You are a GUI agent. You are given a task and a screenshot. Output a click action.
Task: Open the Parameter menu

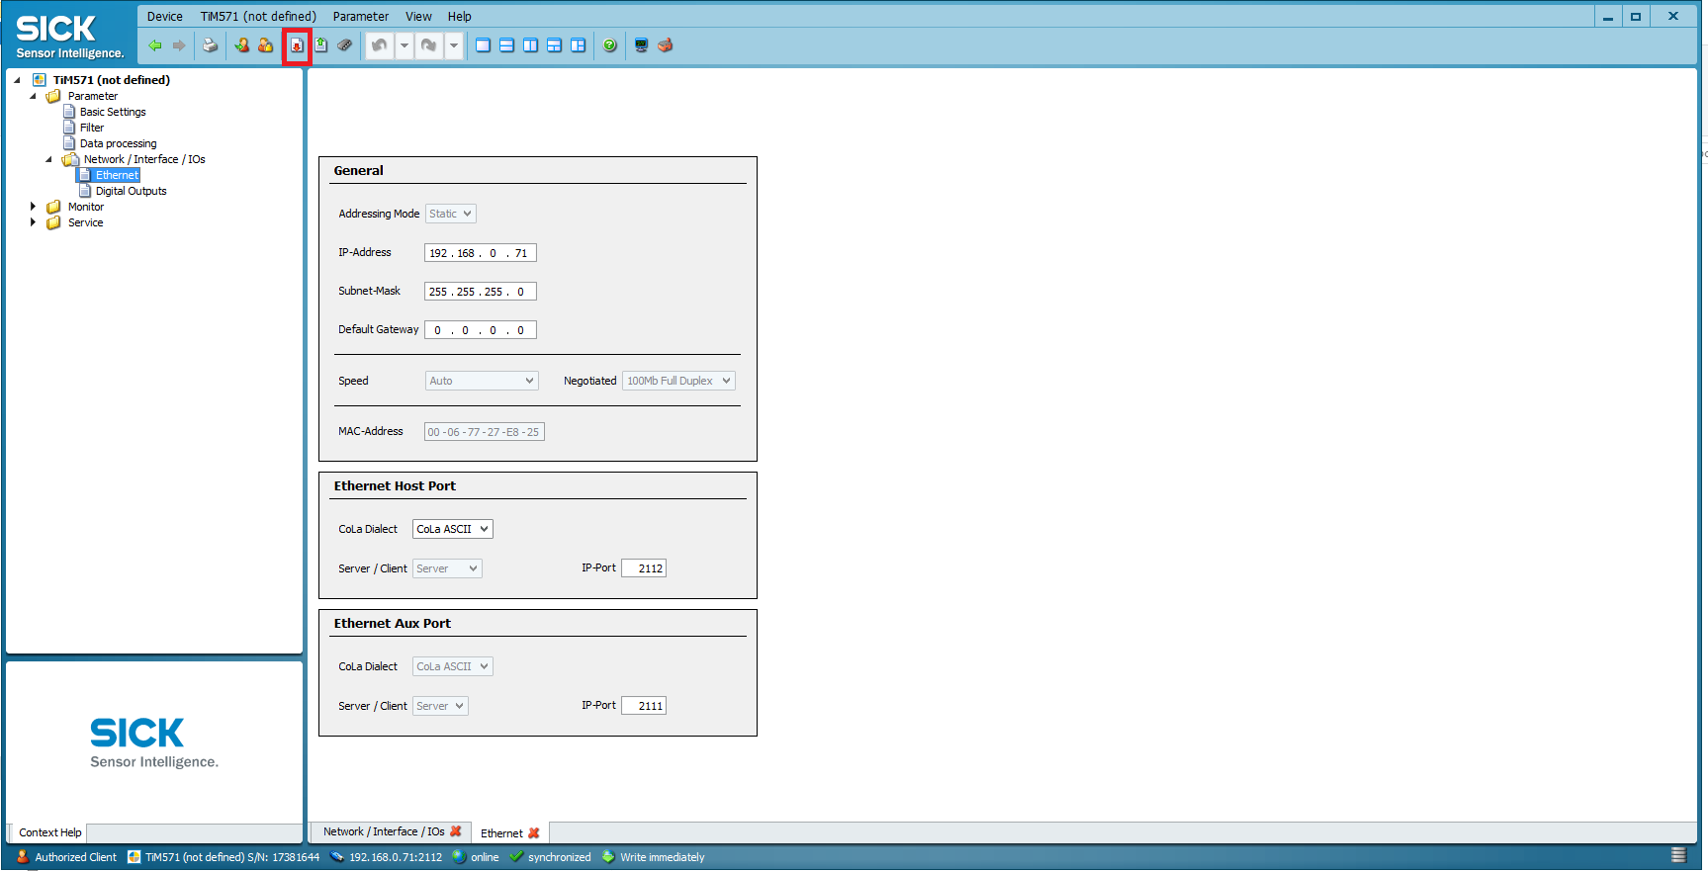(x=360, y=16)
